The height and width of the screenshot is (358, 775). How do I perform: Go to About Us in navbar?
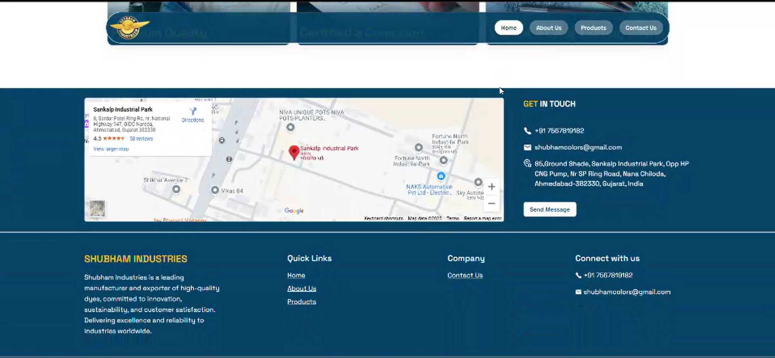548,28
